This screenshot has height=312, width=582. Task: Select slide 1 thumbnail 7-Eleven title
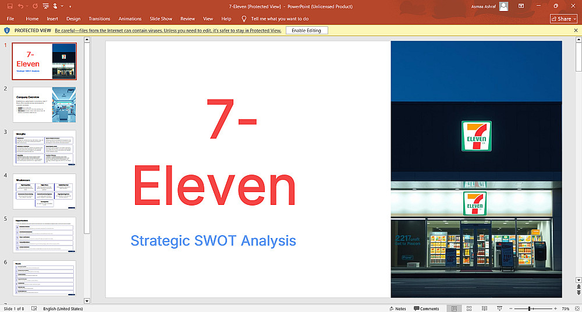pos(44,61)
